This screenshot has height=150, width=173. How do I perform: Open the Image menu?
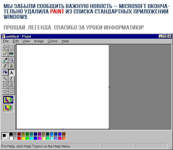[x=39, y=41]
